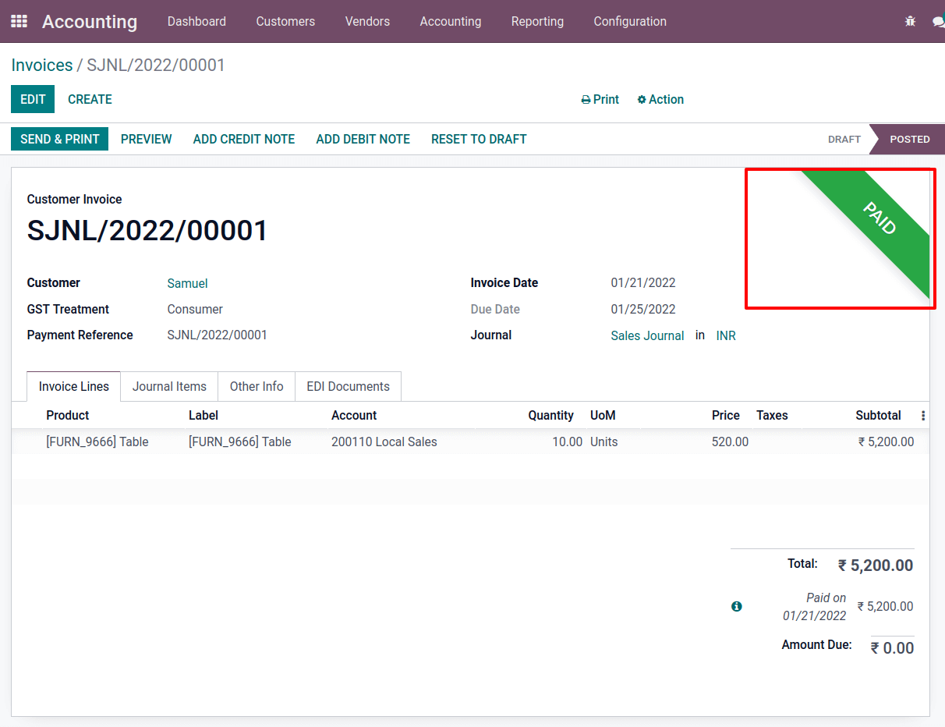The height and width of the screenshot is (727, 945).
Task: Click ADD DEBIT NOTE button
Action: [363, 139]
